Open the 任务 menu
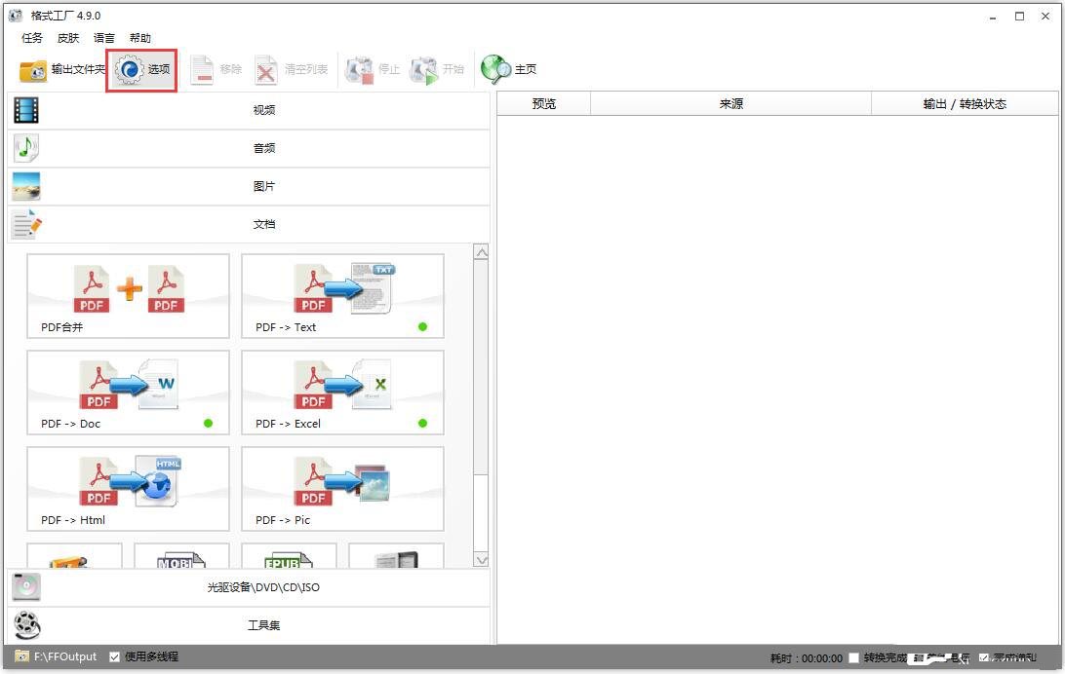Image resolution: width=1065 pixels, height=674 pixels. [x=32, y=38]
